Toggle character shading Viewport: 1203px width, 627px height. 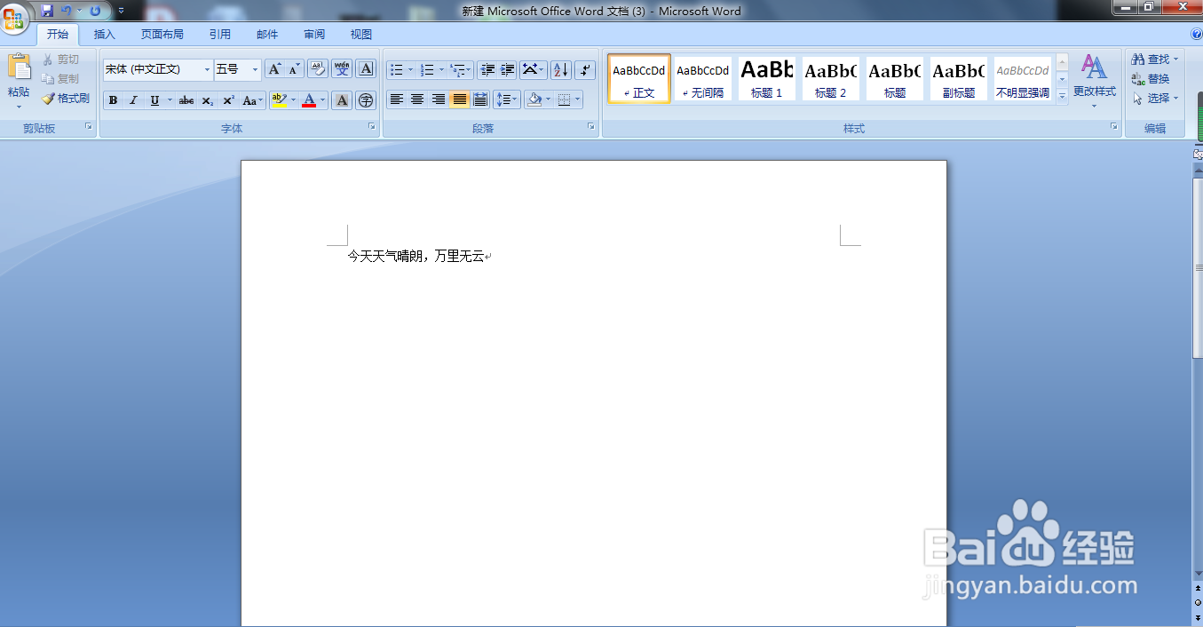pyautogui.click(x=342, y=100)
